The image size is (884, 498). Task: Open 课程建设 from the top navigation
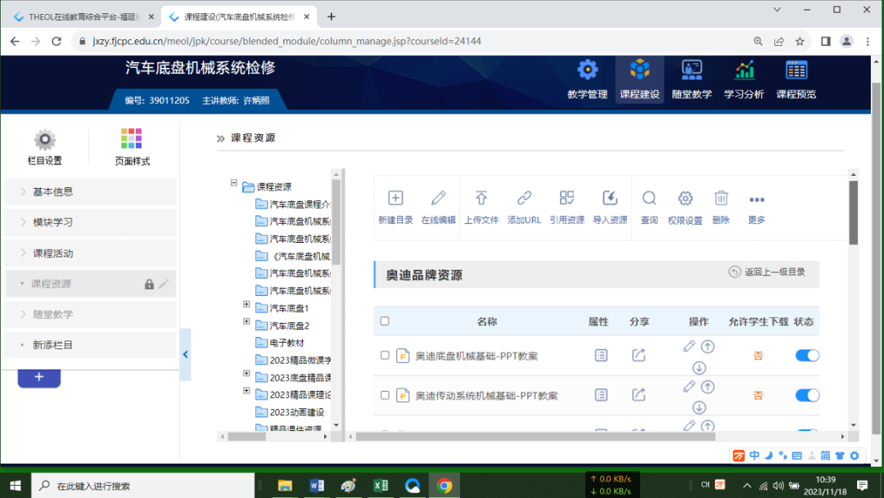(x=639, y=79)
